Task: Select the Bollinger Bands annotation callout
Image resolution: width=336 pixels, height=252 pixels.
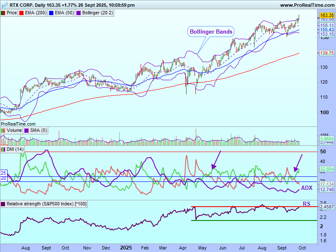Action: tap(211, 31)
